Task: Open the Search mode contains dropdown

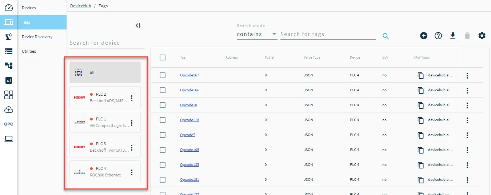Action: pos(257,34)
